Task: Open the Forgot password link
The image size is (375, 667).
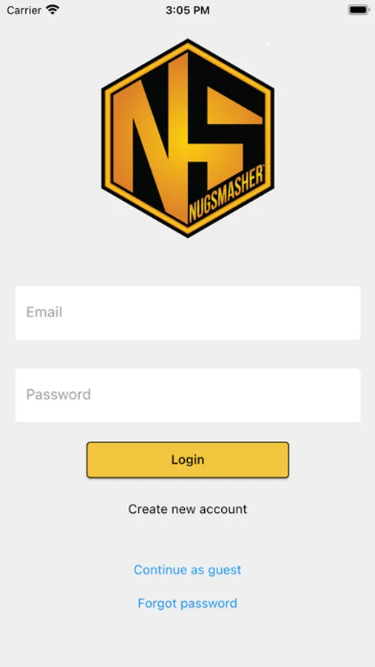Action: pos(187,603)
